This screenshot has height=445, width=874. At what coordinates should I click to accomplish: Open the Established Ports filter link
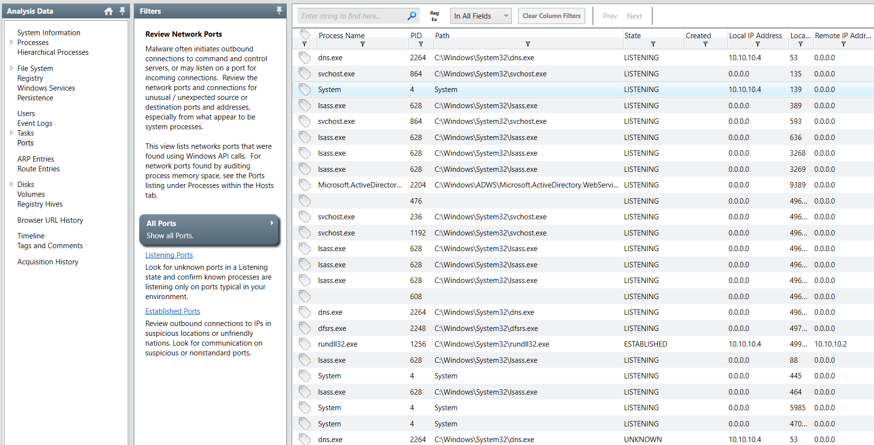point(173,311)
